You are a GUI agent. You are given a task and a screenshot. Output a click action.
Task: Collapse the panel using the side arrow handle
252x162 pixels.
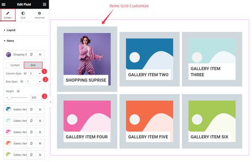[50, 102]
